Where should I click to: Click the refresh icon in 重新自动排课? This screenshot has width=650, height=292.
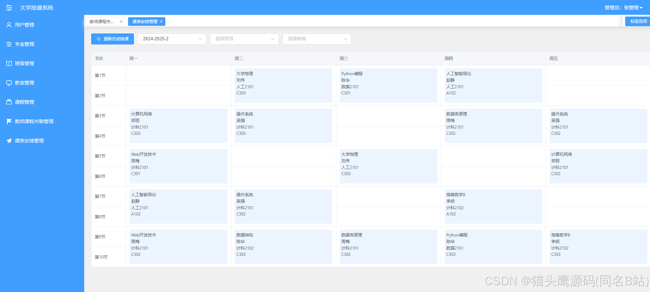tap(99, 39)
